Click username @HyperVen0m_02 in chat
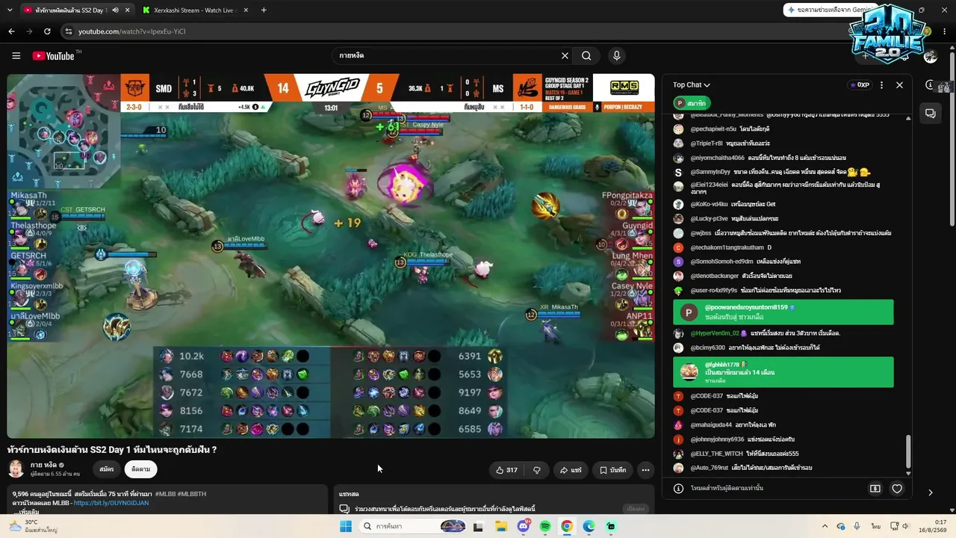Viewport: 956px width, 538px height. (715, 333)
